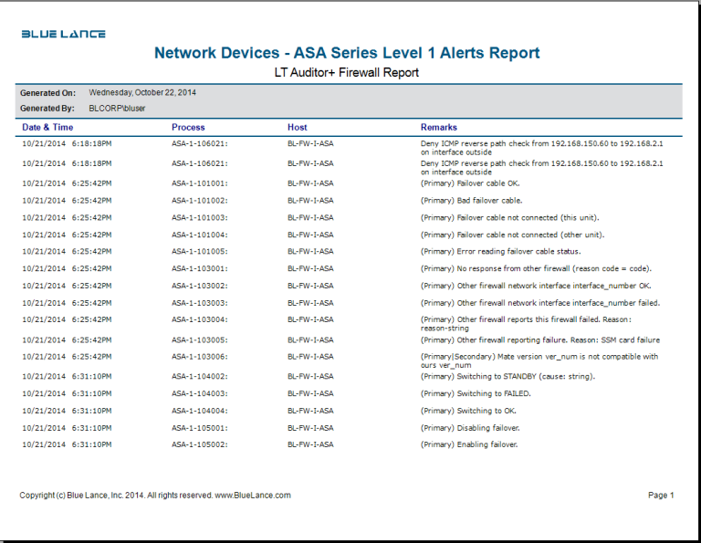Select the 'Switching to FAILED' remark
Image resolution: width=701 pixels, height=543 pixels.
(x=476, y=394)
